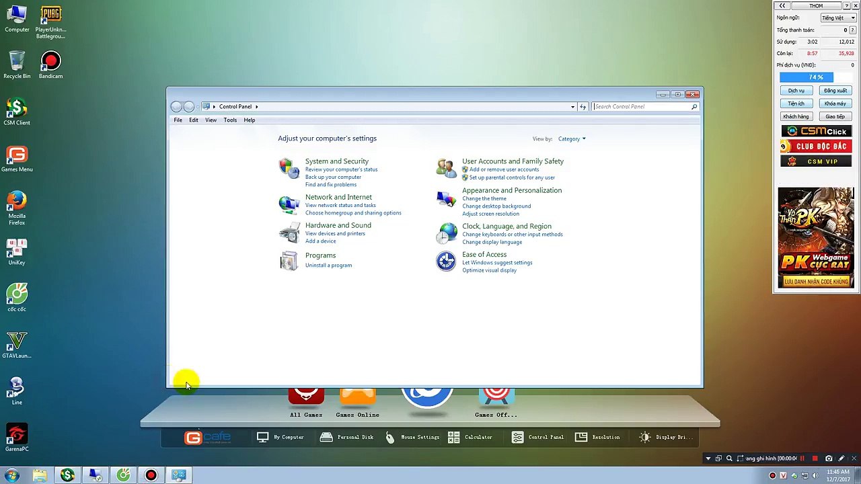Click the Bandicam magnifier search icon
This screenshot has height=484, width=861.
tap(729, 458)
